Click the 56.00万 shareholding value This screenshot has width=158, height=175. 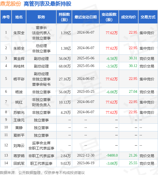coord(65,92)
